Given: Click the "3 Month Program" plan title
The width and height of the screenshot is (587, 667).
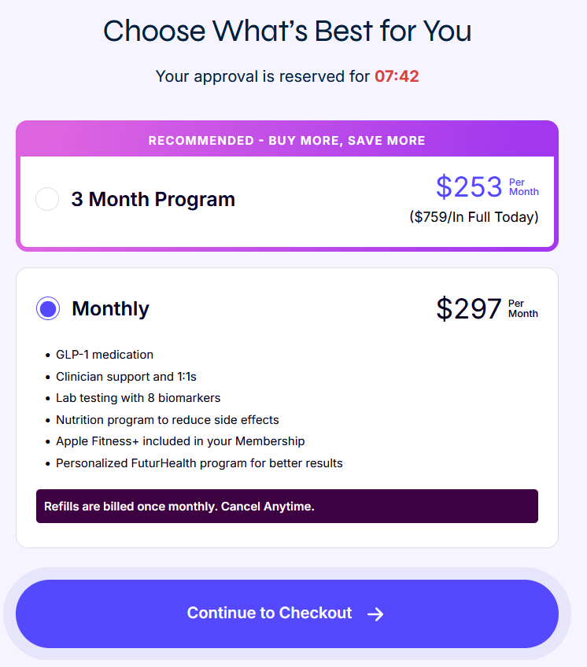Looking at the screenshot, I should coord(153,199).
